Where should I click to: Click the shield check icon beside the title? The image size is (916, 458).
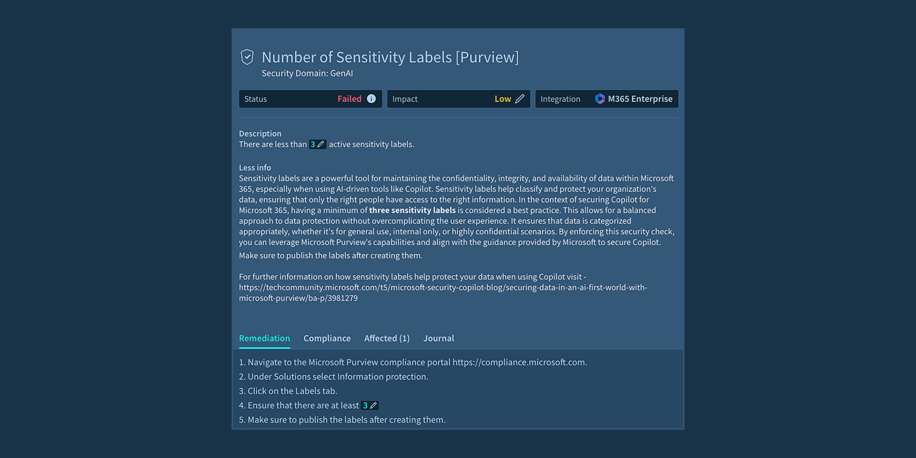[x=247, y=57]
